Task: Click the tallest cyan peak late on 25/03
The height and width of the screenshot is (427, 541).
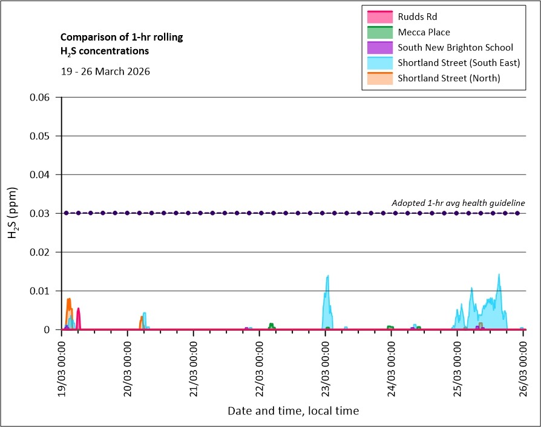Action: pyautogui.click(x=499, y=282)
